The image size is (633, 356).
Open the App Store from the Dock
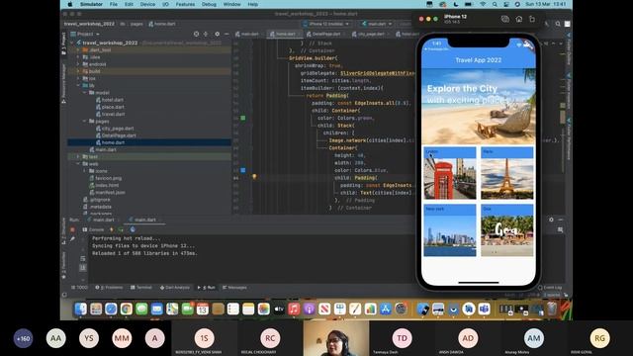386,309
